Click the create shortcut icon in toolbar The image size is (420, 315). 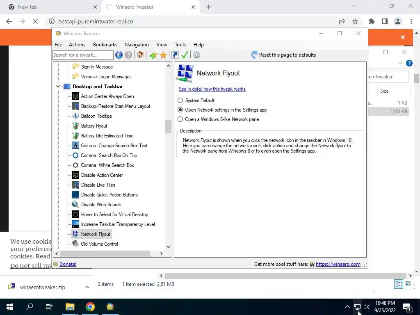tap(175, 55)
